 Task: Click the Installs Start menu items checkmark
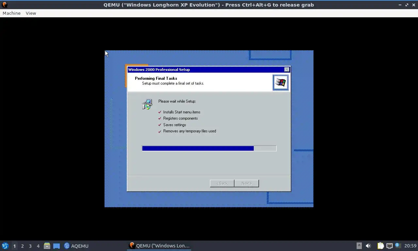pyautogui.click(x=160, y=112)
